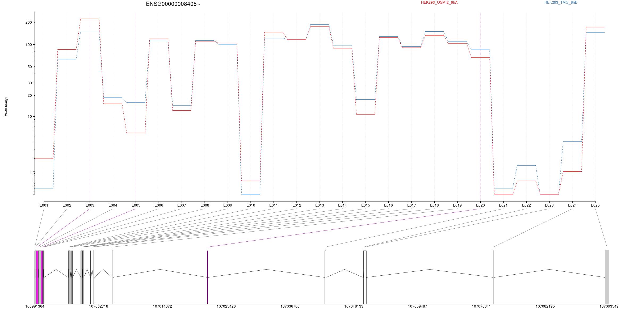Click the red E001 expression segment

pos(44,158)
